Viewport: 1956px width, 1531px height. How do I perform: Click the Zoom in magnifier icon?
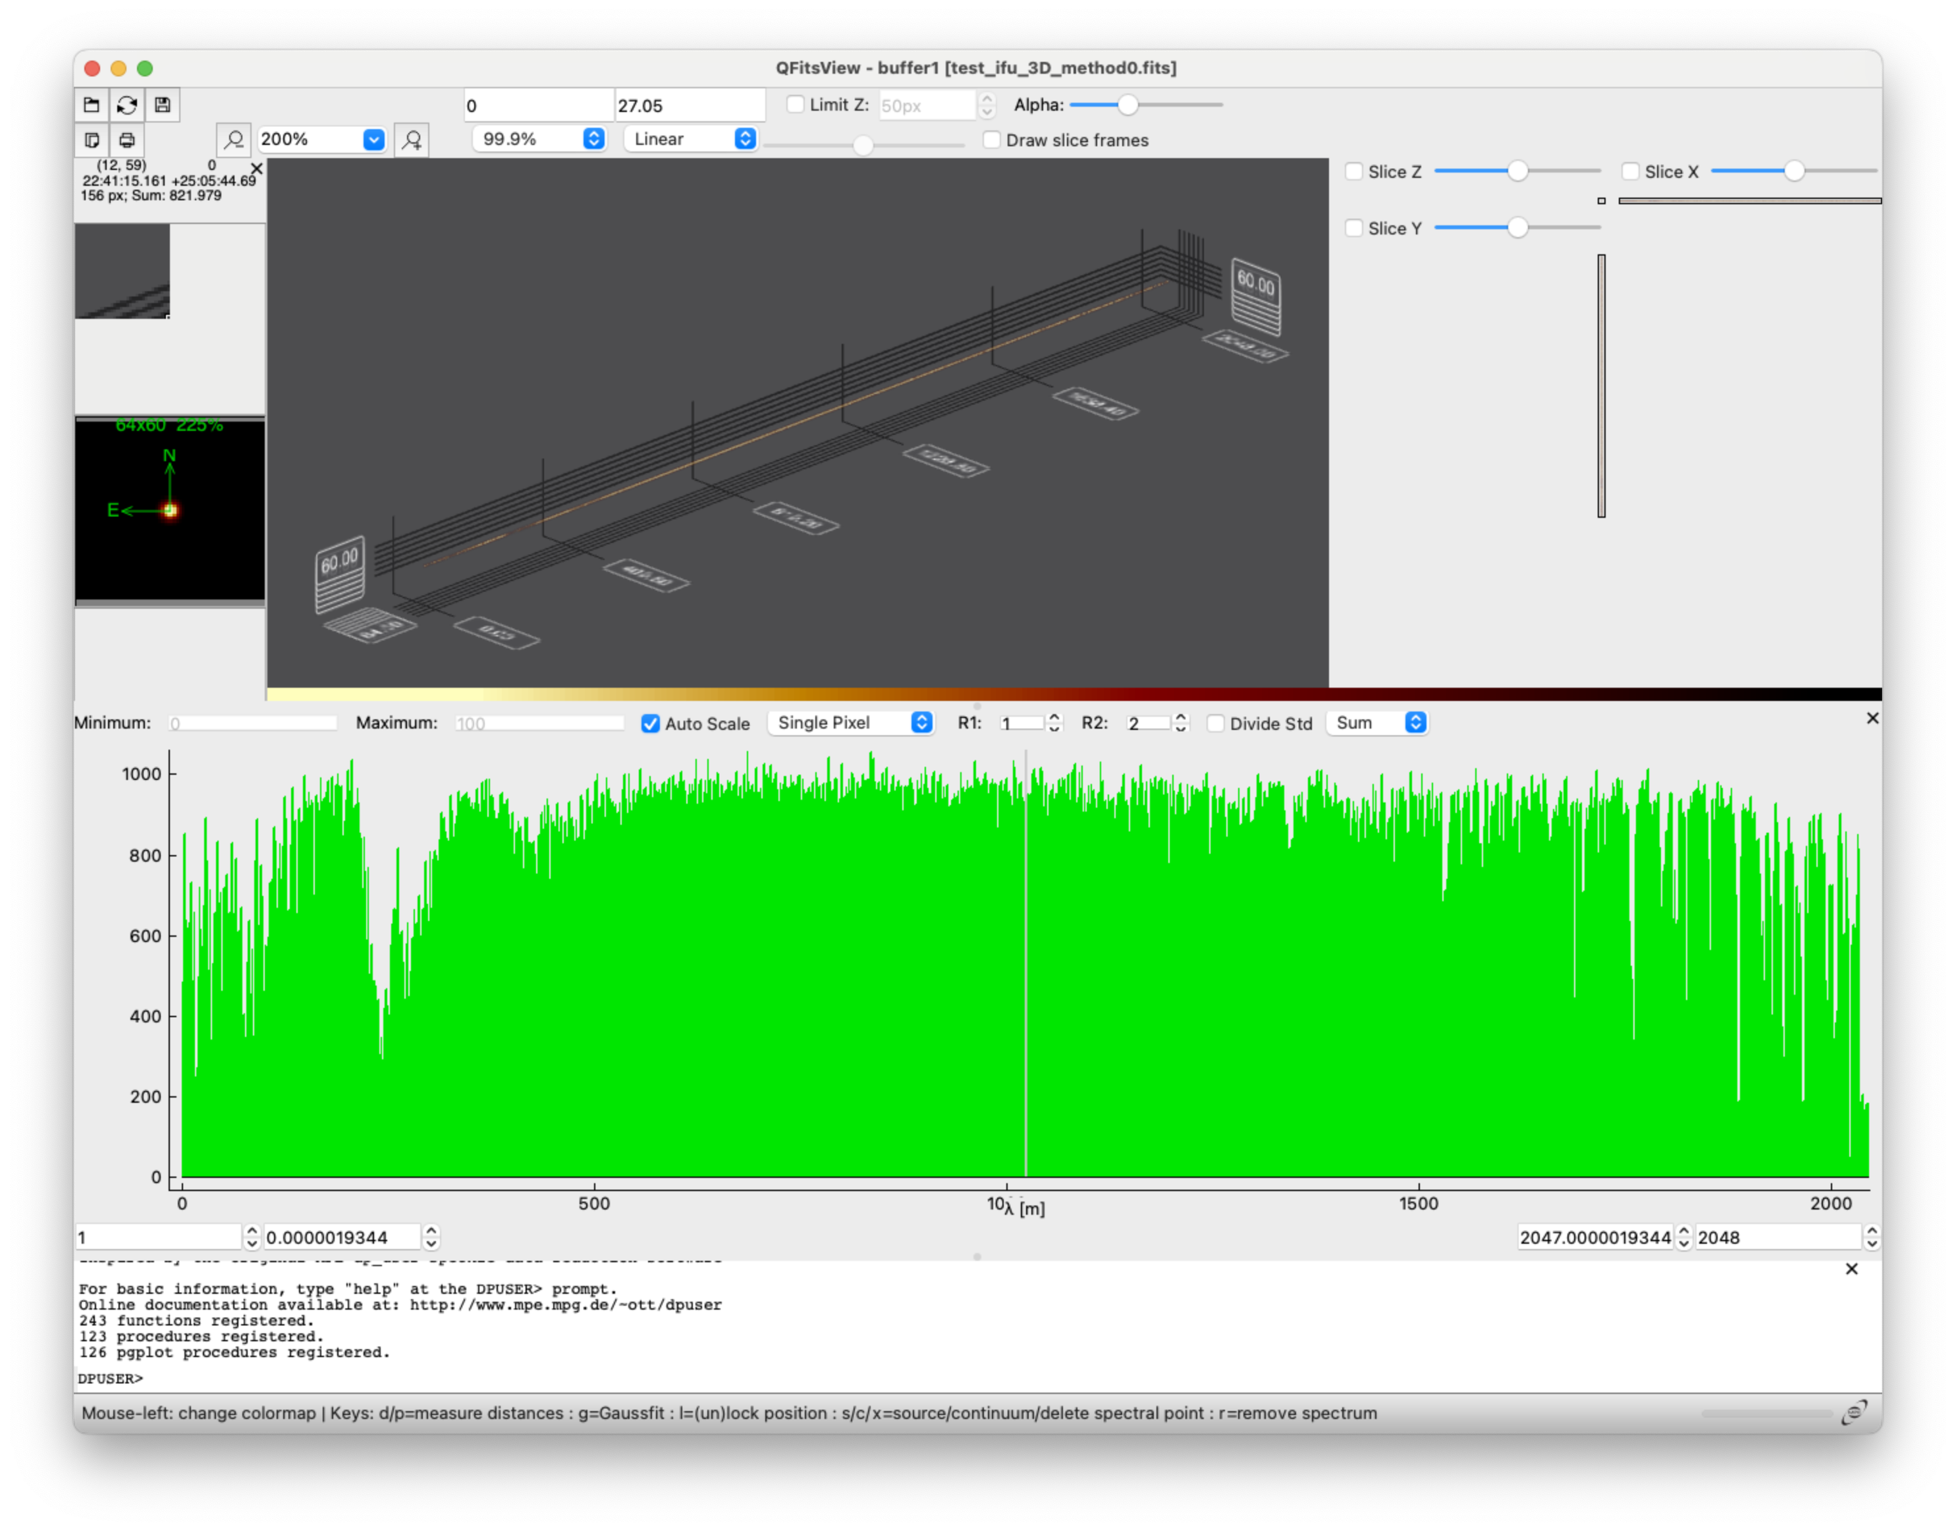coord(412,140)
